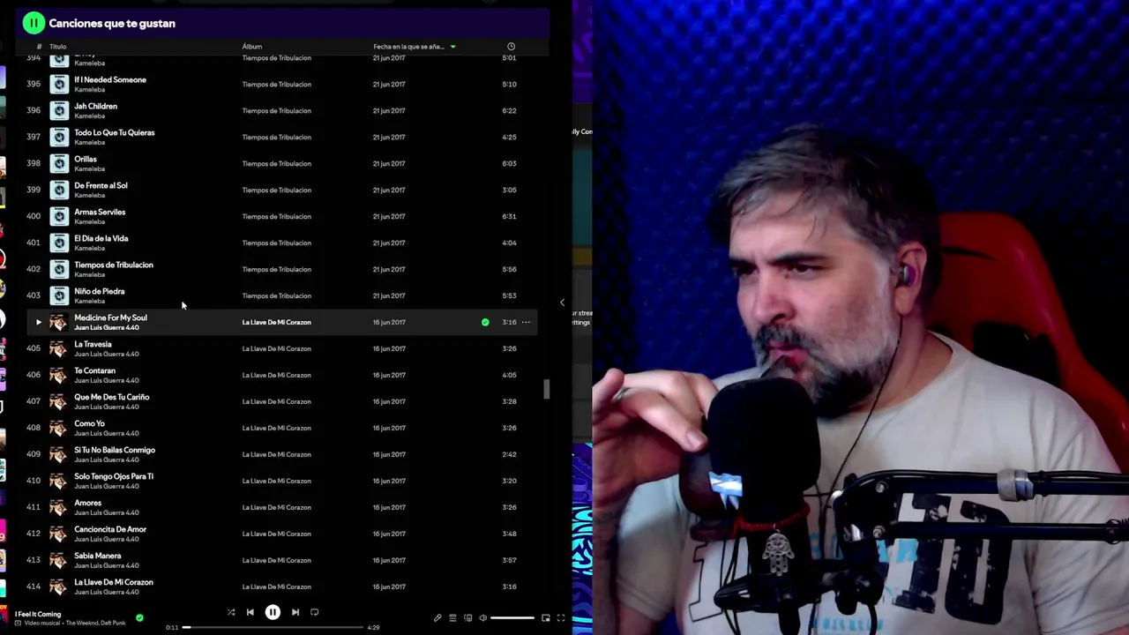Select the Cancioncita De Amor track
Screen dimensions: 1129x635
tap(110, 529)
